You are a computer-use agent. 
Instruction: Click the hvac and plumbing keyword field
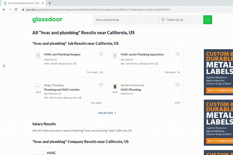[126, 20]
